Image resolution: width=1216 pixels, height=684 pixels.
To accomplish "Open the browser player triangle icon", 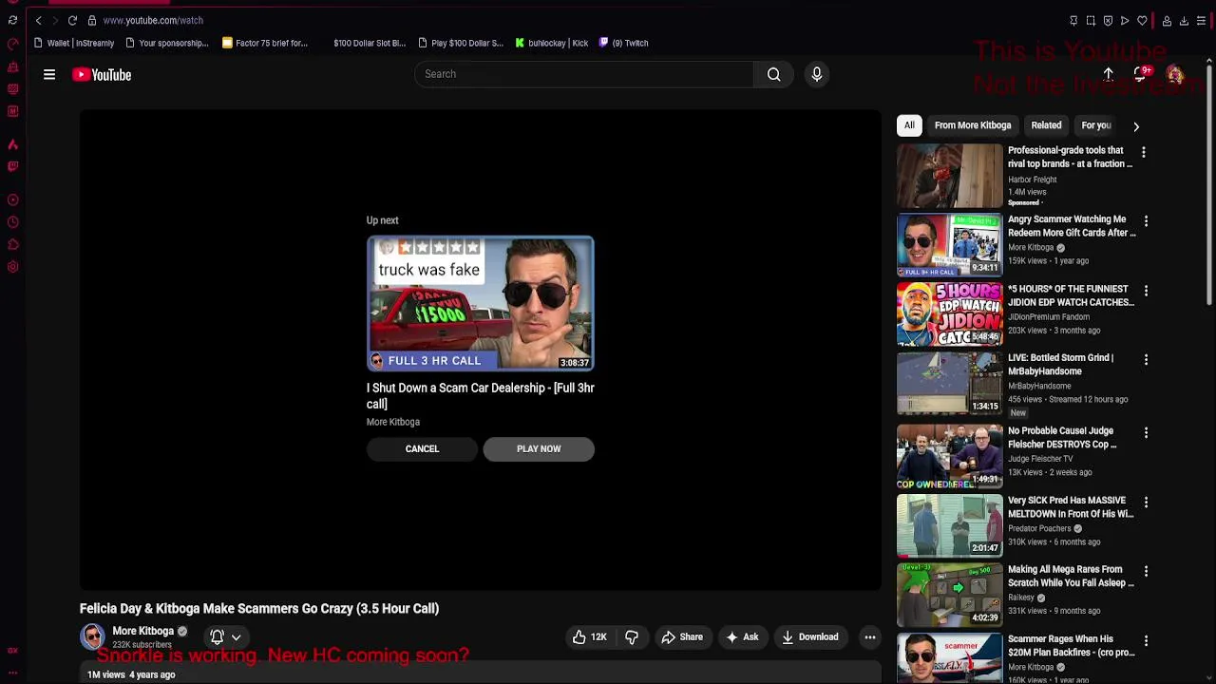I will 1125,20.
